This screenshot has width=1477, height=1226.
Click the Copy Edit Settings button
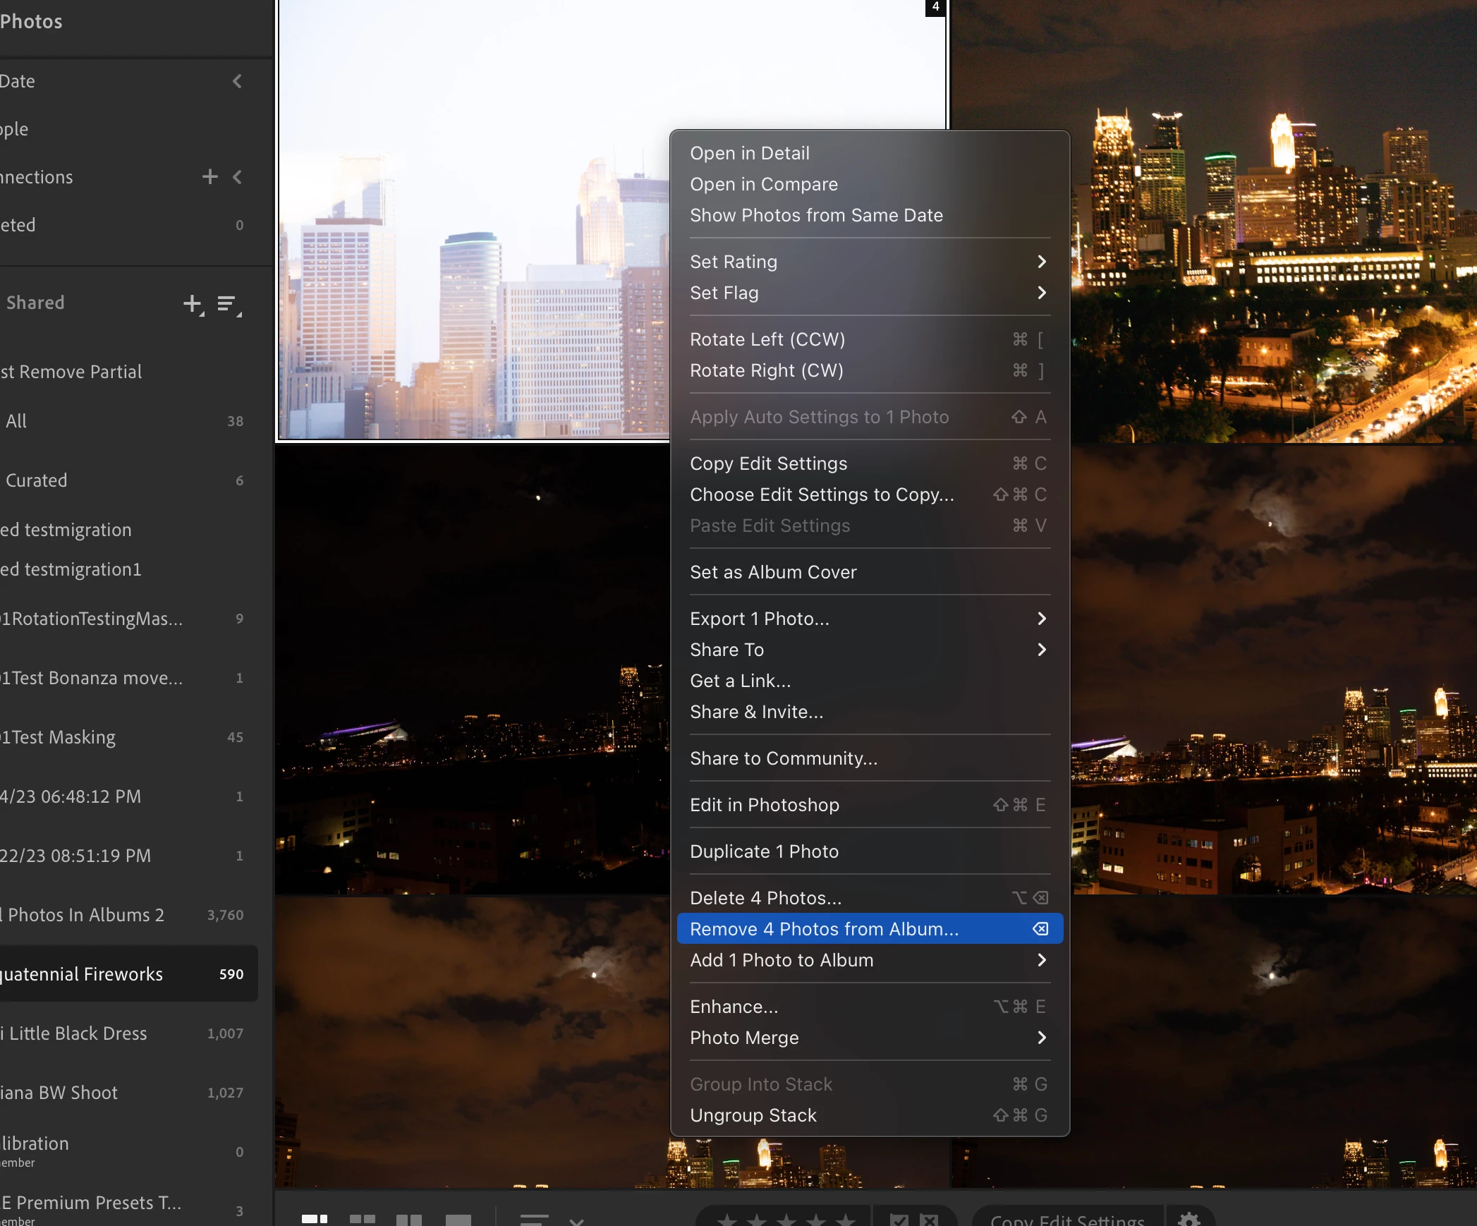pos(1067,1220)
